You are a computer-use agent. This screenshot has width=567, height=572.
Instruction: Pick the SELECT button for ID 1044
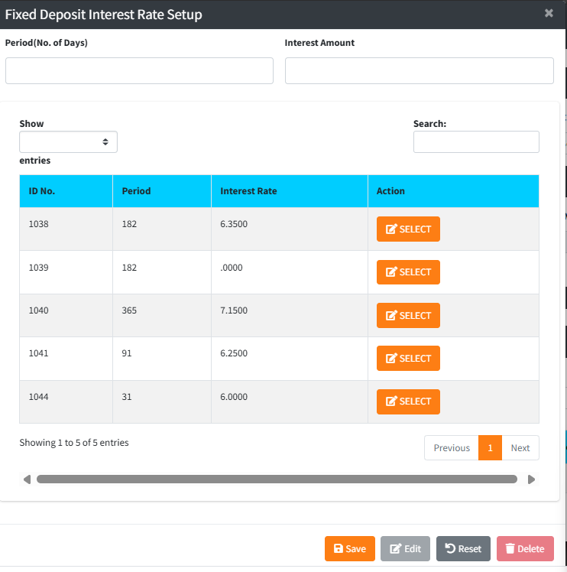pyautogui.click(x=408, y=401)
